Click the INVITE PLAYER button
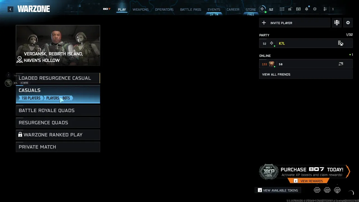 [295, 23]
